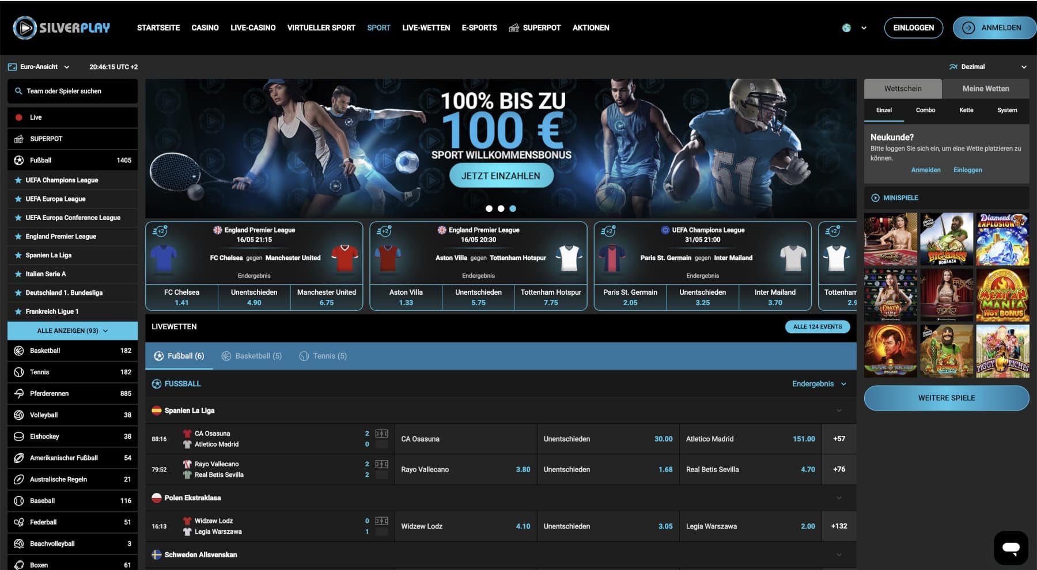Collapse the Polen Ekstraklasa section
The height and width of the screenshot is (570, 1037).
pyautogui.click(x=839, y=498)
